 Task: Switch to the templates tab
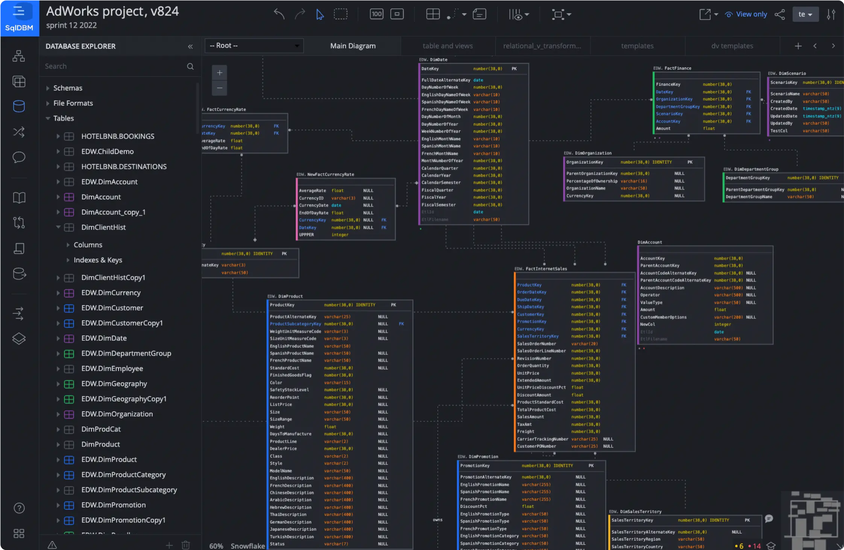click(637, 45)
